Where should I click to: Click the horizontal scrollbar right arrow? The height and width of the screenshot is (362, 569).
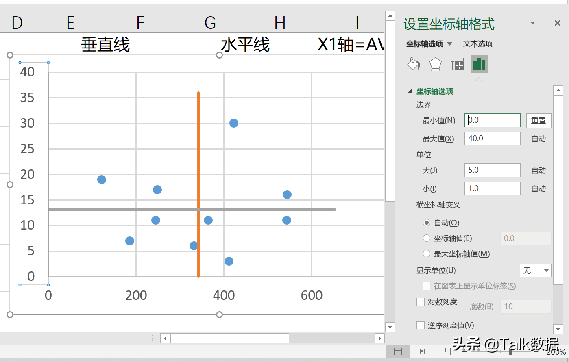[x=379, y=338]
